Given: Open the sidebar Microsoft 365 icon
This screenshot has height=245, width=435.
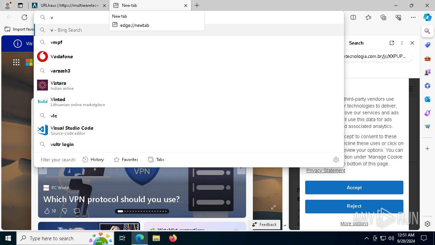Looking at the screenshot, I should click(428, 86).
